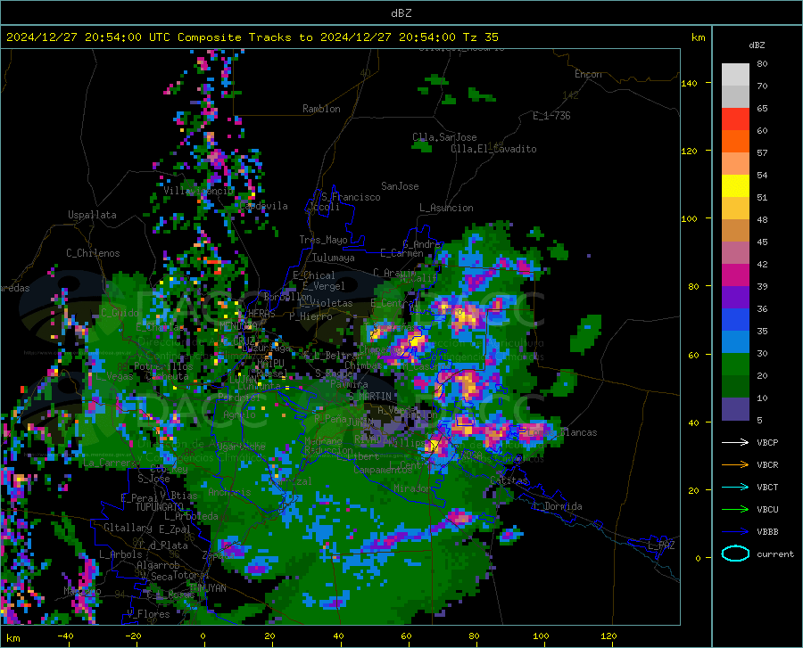Click the S_MARTIN map label
Viewport: 803px width, 648px height.
pos(369,396)
